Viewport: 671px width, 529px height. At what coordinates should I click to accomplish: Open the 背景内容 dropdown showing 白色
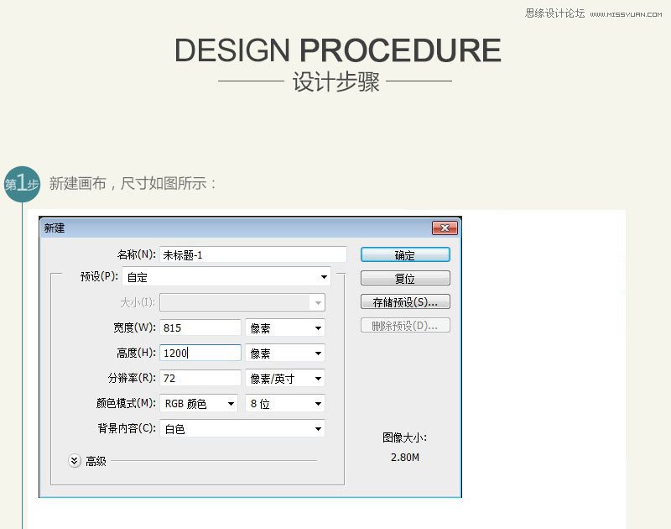(x=242, y=429)
